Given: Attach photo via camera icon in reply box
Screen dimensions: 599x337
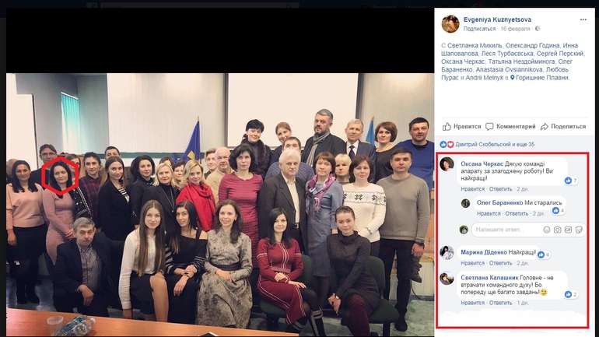Looking at the screenshot, I should (x=557, y=230).
